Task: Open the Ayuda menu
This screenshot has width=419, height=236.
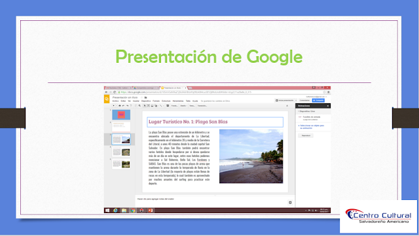Action: 195,101
